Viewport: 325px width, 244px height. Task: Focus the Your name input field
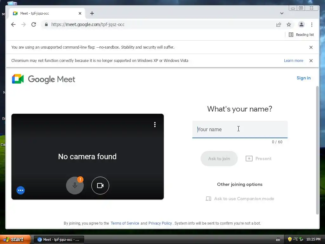(240, 129)
